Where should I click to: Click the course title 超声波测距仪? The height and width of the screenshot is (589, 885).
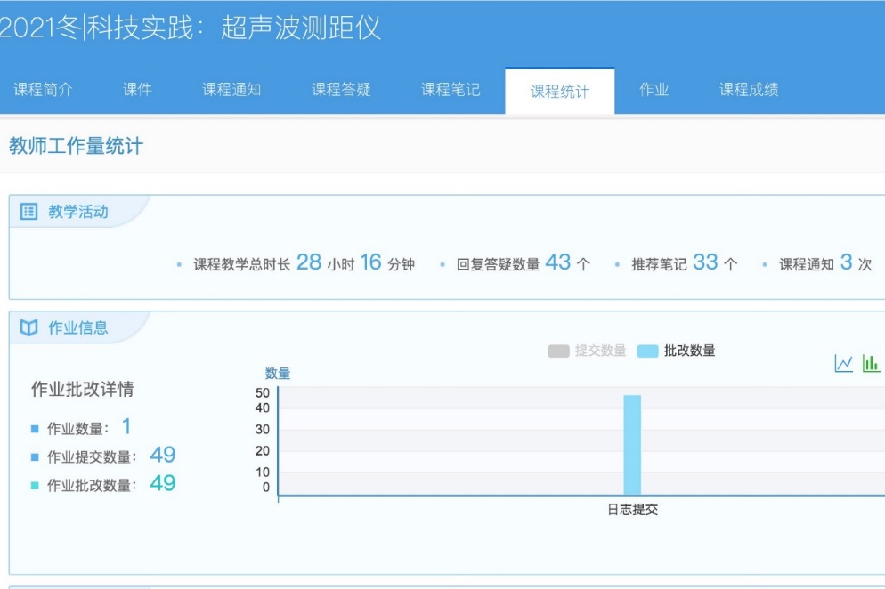tap(301, 28)
